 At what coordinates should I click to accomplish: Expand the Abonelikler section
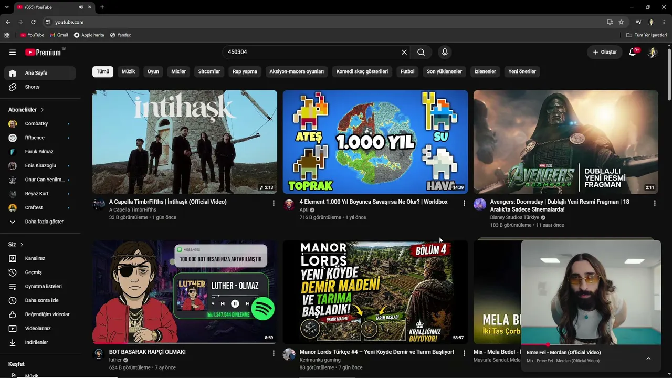point(26,110)
